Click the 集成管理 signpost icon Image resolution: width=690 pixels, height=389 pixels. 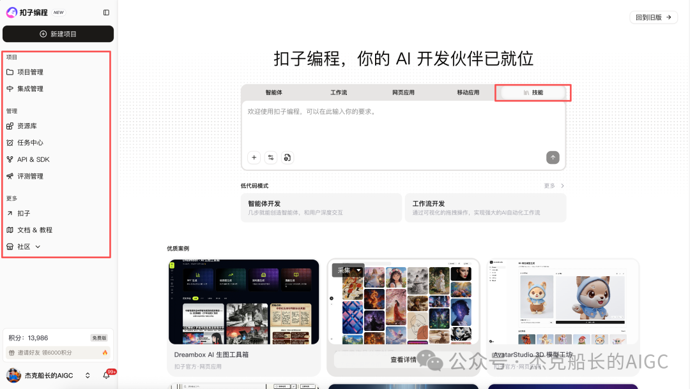10,89
